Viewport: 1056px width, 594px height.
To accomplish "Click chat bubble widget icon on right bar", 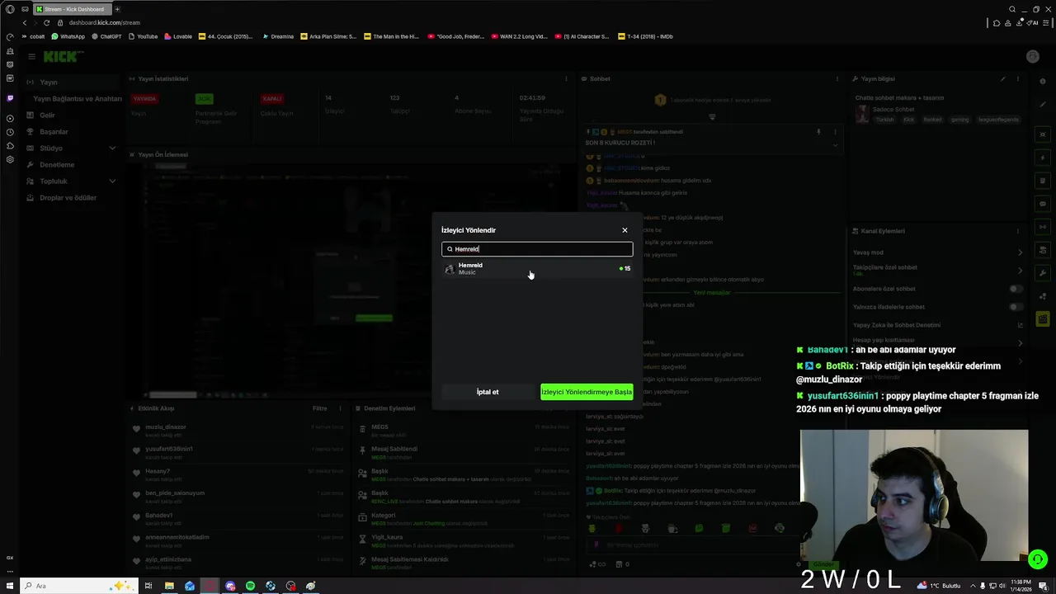I will click(1043, 203).
